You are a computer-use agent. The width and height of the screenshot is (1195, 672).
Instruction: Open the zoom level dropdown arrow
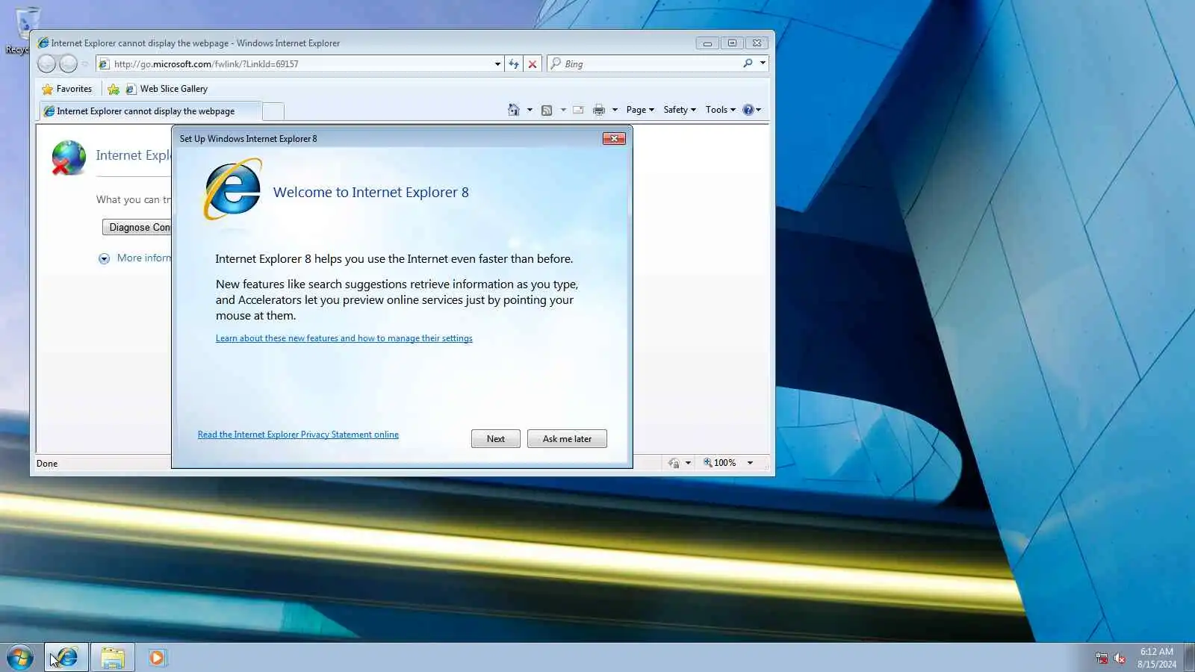750,463
